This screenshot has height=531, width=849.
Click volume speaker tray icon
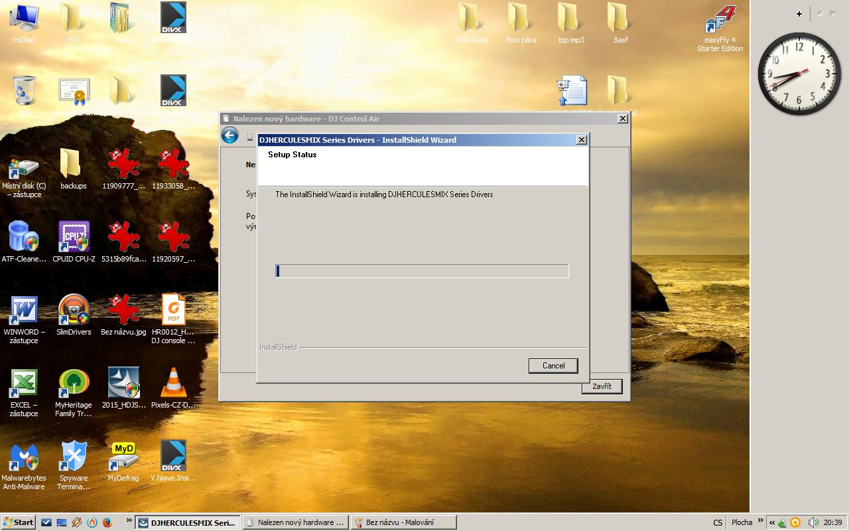tap(814, 523)
